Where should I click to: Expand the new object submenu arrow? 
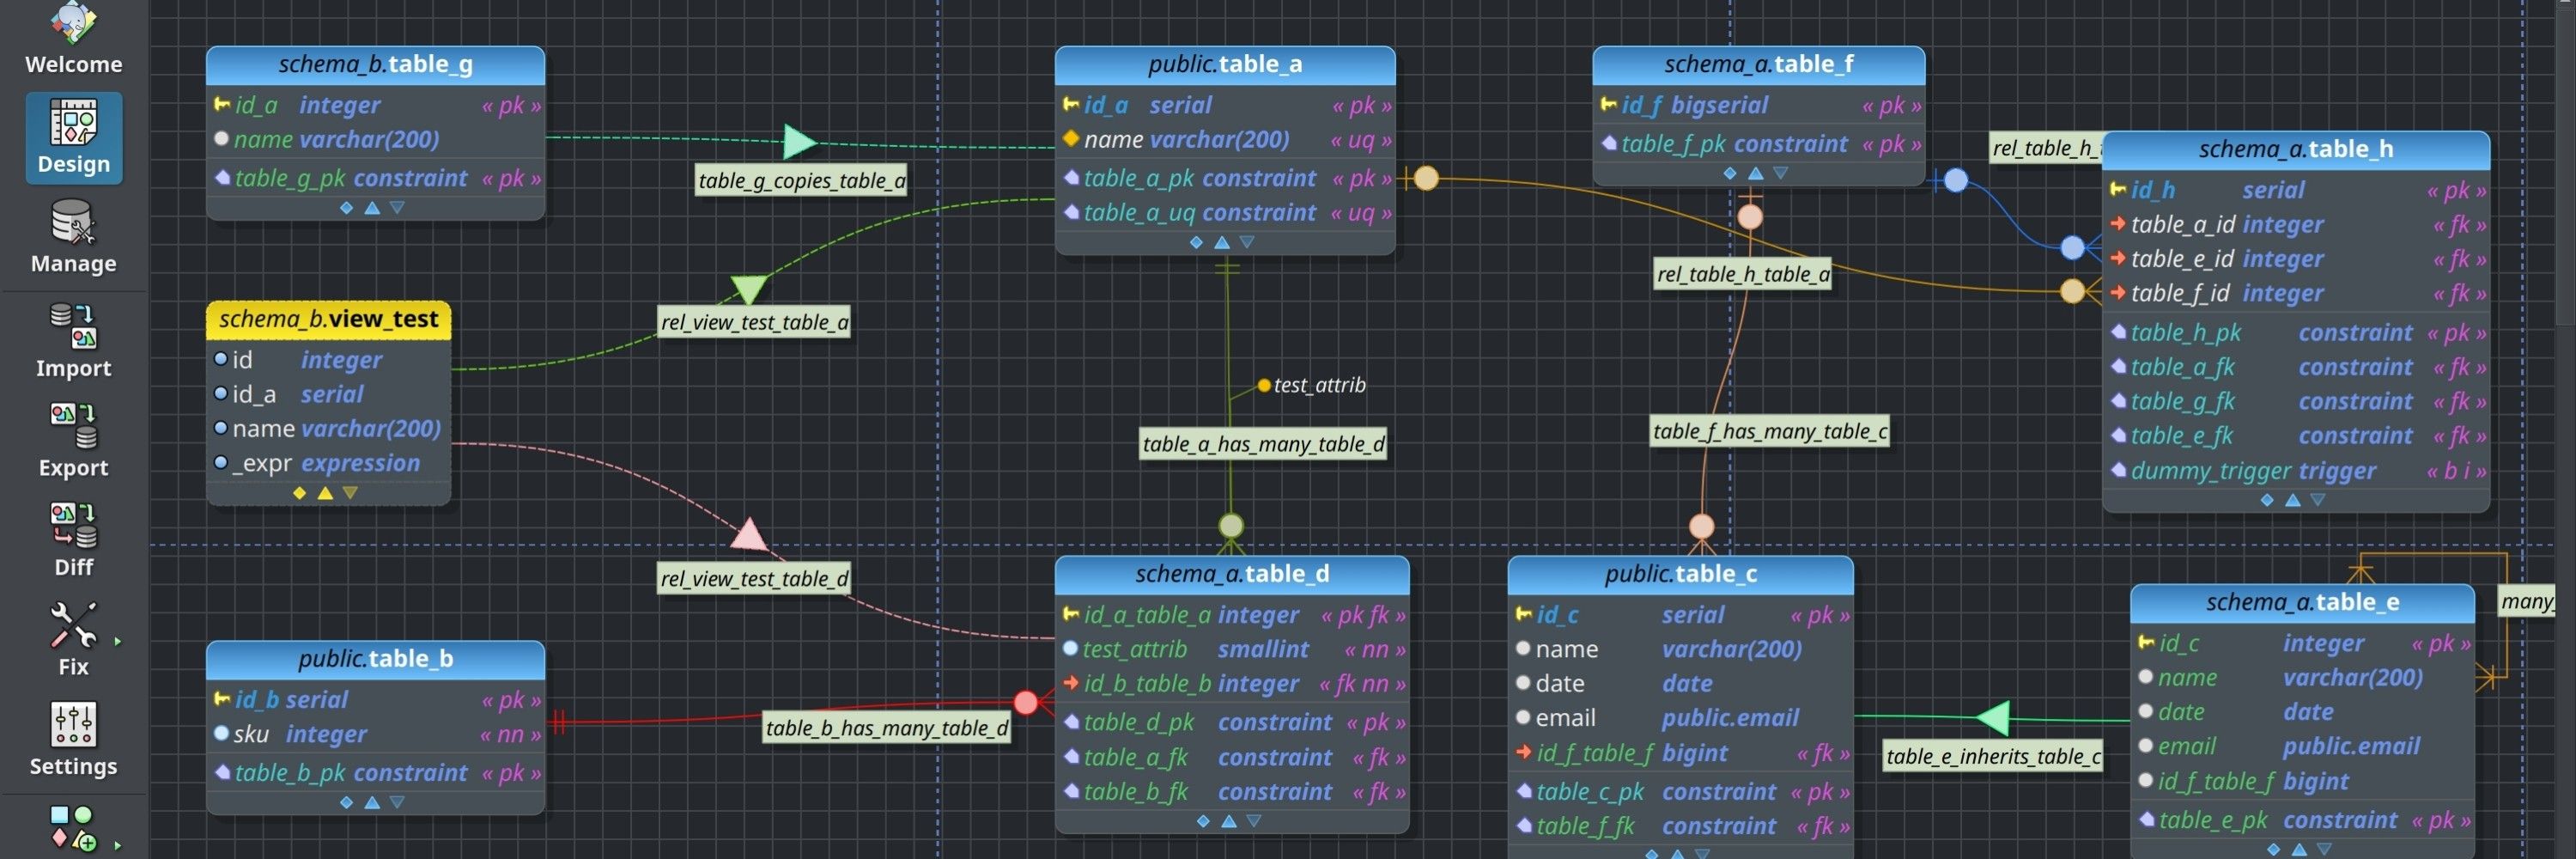coord(118,845)
